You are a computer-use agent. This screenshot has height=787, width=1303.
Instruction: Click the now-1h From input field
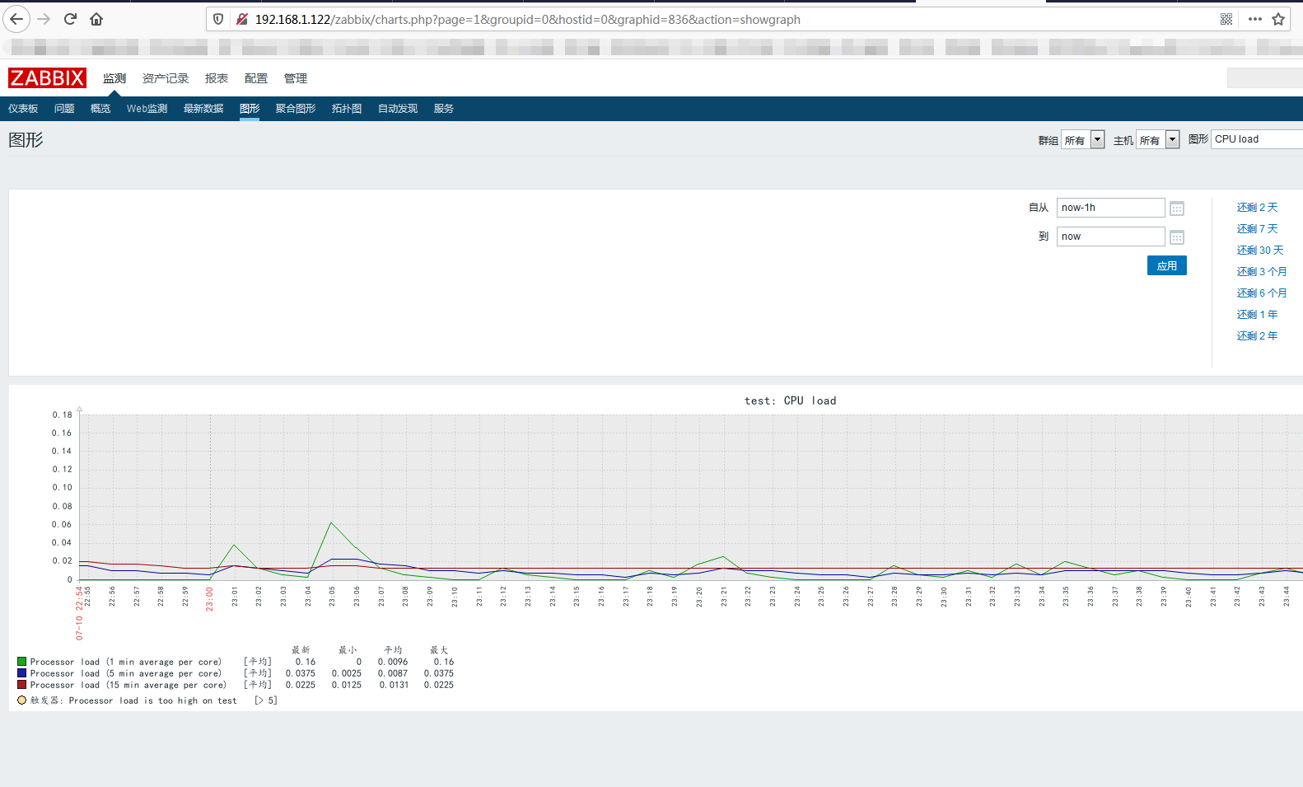click(1110, 208)
